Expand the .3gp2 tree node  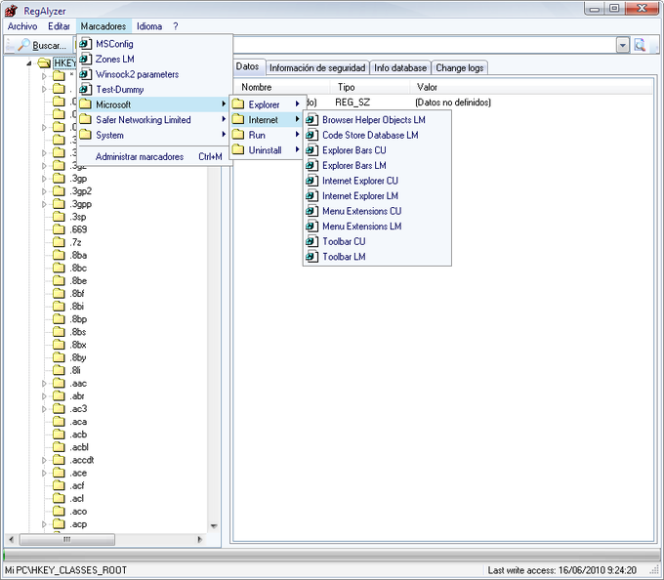coord(44,191)
